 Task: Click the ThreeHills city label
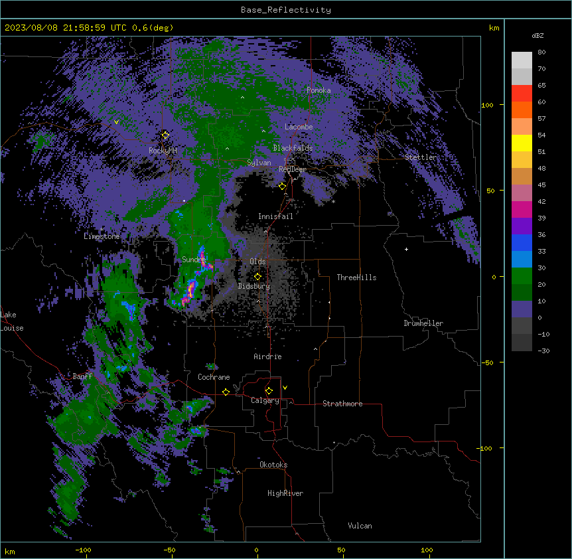coord(357,278)
